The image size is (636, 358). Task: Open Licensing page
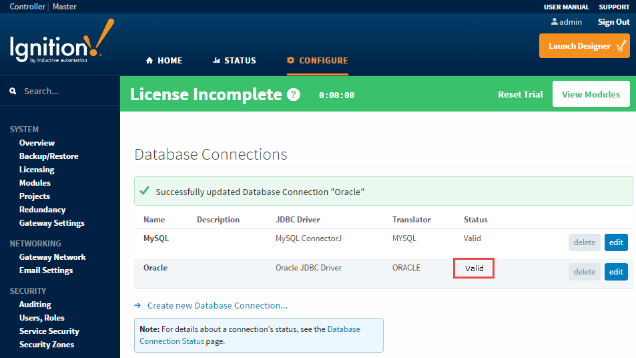point(37,170)
